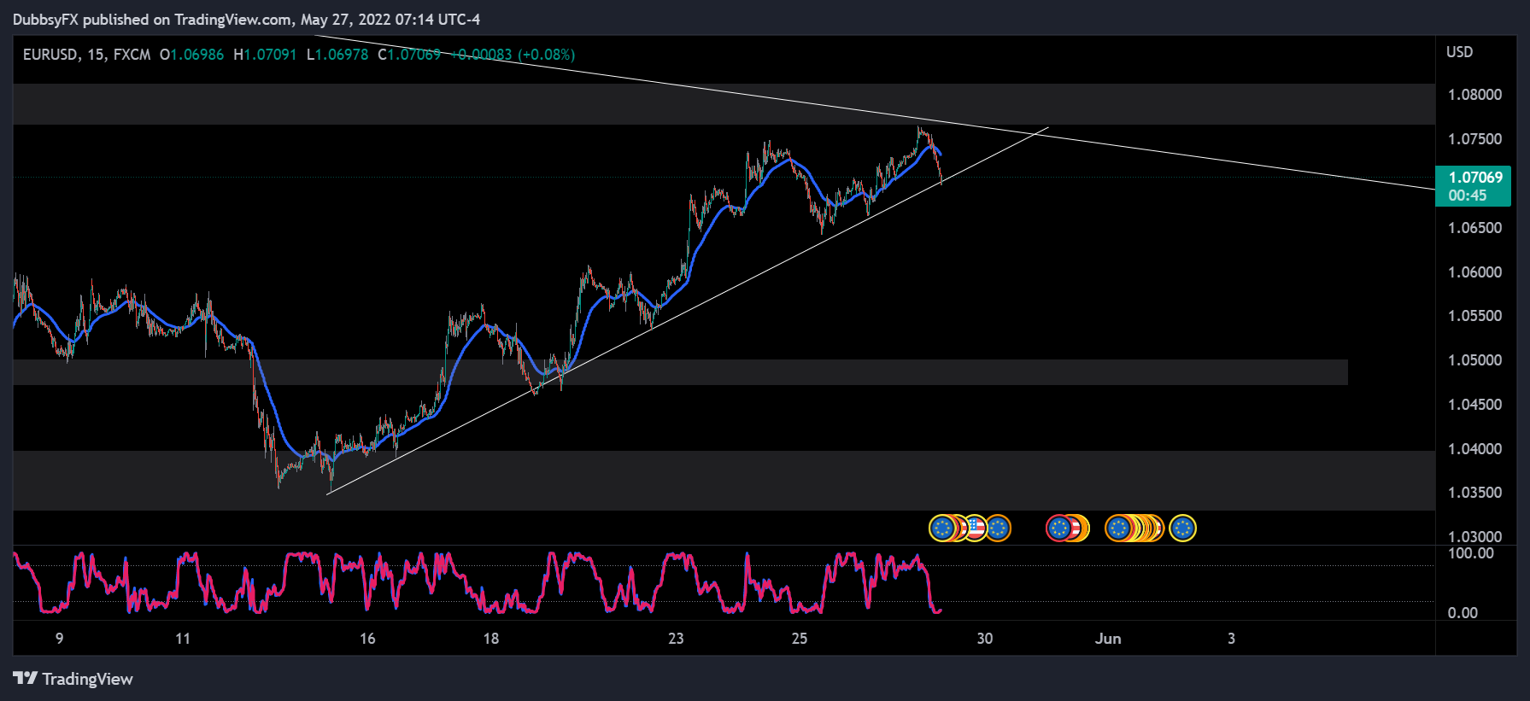Click the +0.00083 (+0.08%) change value
1530x701 pixels.
(x=513, y=55)
